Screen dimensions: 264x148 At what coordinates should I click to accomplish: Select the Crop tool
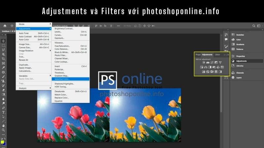[x=3, y=59]
